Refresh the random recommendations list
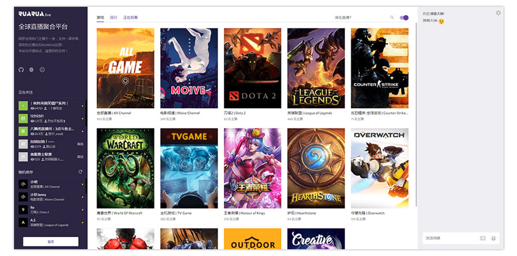This screenshot has height=256, width=517. (x=80, y=172)
